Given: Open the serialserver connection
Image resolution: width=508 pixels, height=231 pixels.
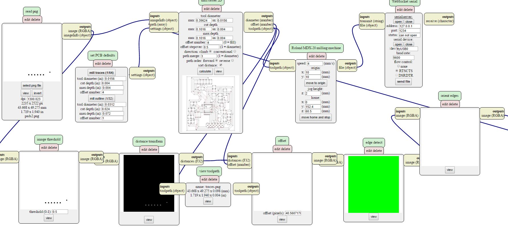Looking at the screenshot, I should point(398,22).
